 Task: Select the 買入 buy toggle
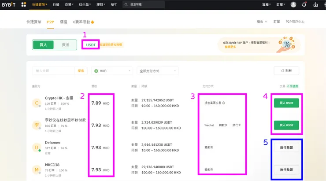[x=43, y=44]
